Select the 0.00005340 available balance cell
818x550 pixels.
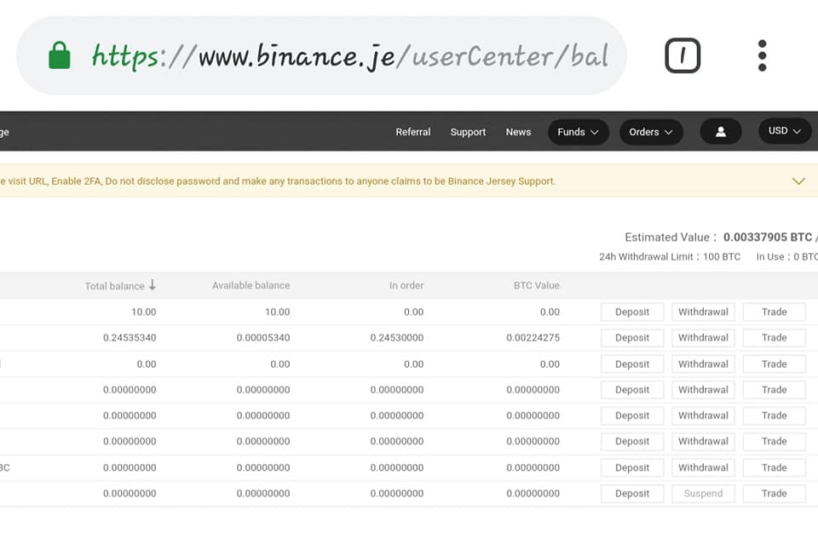tap(263, 338)
